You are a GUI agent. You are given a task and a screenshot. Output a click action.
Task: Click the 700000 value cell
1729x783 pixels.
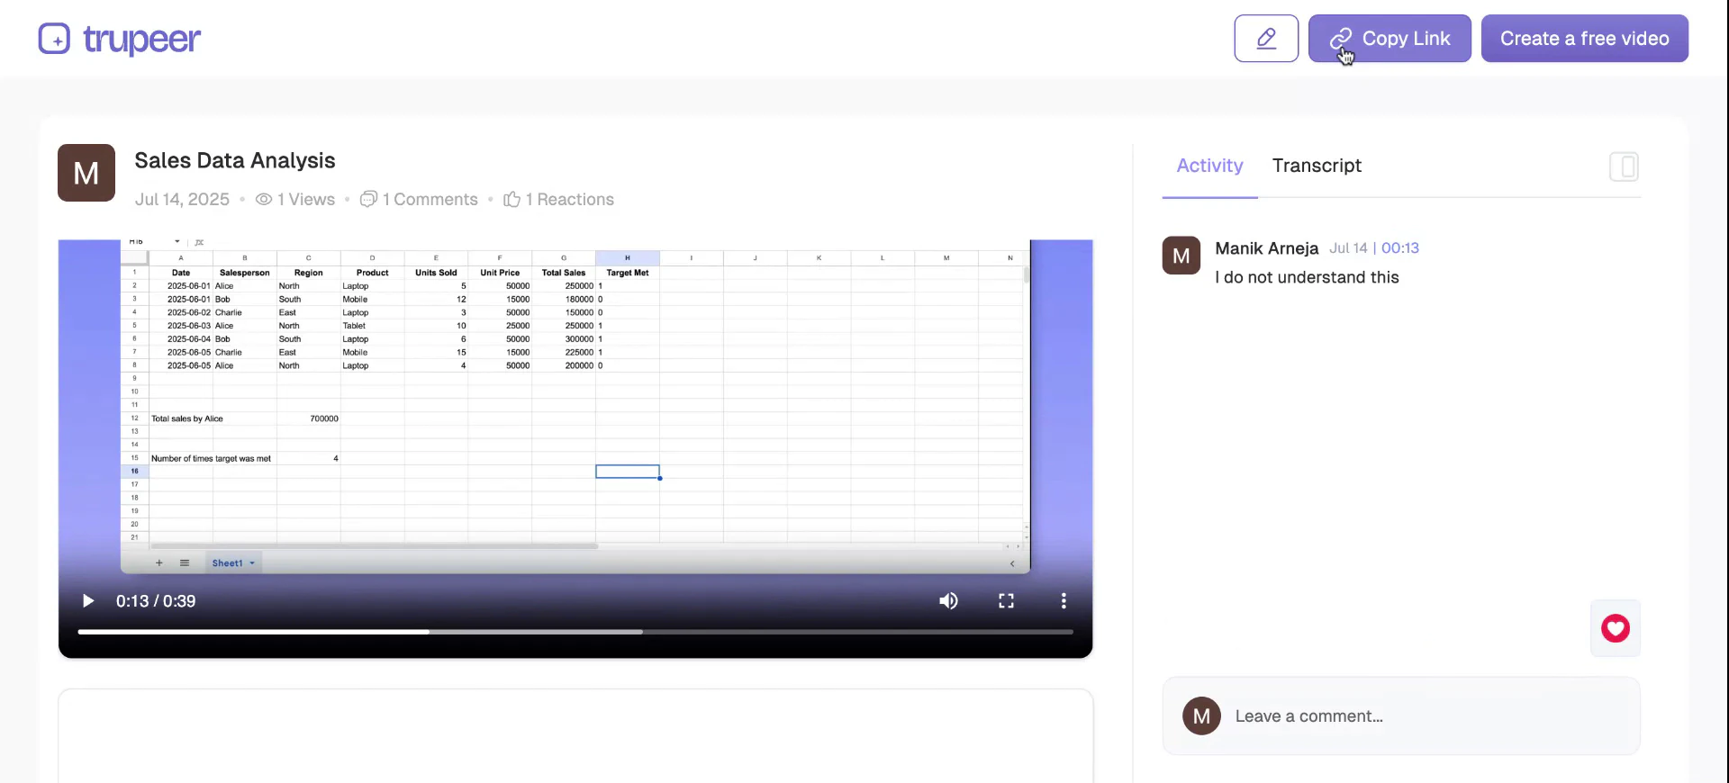(309, 418)
